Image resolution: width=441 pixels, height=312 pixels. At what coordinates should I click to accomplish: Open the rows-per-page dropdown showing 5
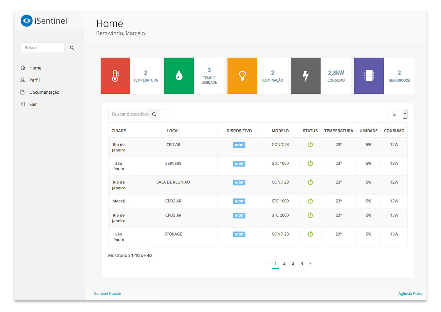[397, 114]
